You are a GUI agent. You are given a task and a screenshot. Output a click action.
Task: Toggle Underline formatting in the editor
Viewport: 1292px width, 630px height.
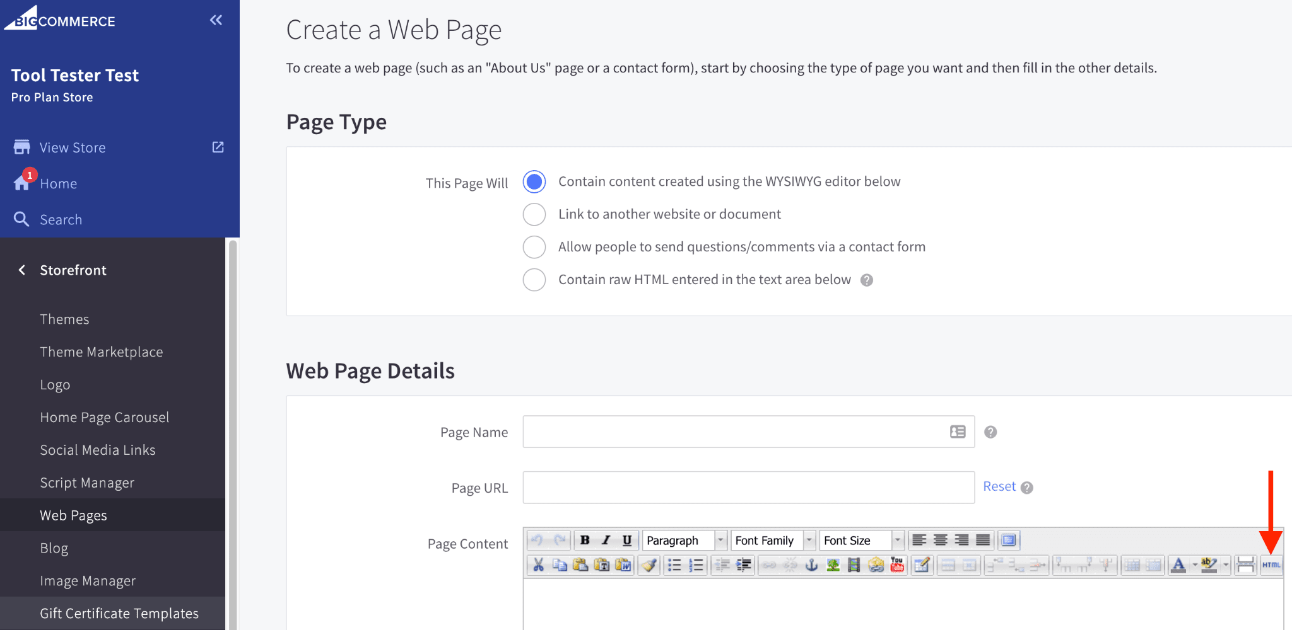coord(627,540)
